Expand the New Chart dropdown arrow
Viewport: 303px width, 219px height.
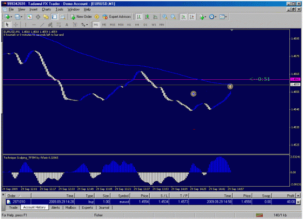[x=12, y=17]
